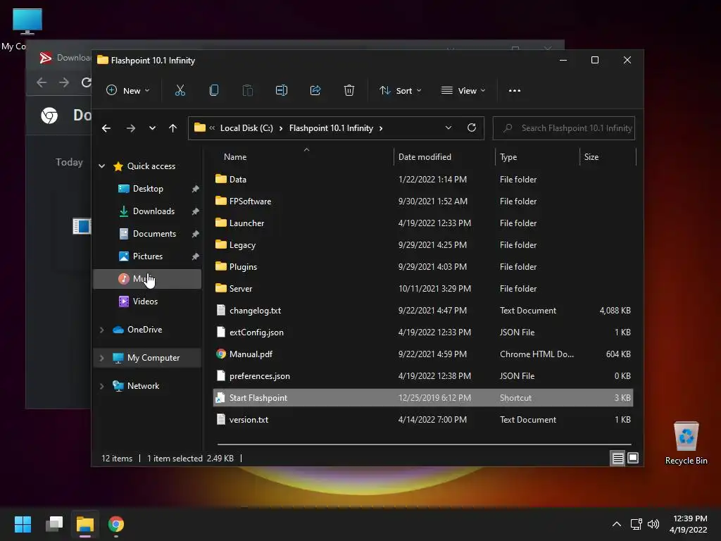Reload page in Chrome Downloads window
This screenshot has width=721, height=541.
click(x=86, y=82)
